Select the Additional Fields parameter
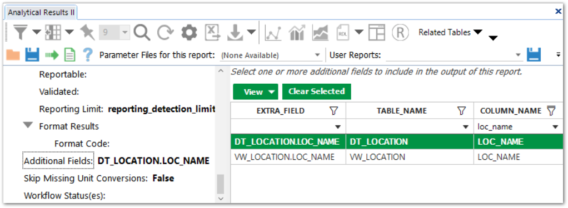The height and width of the screenshot is (208, 568). [x=59, y=161]
